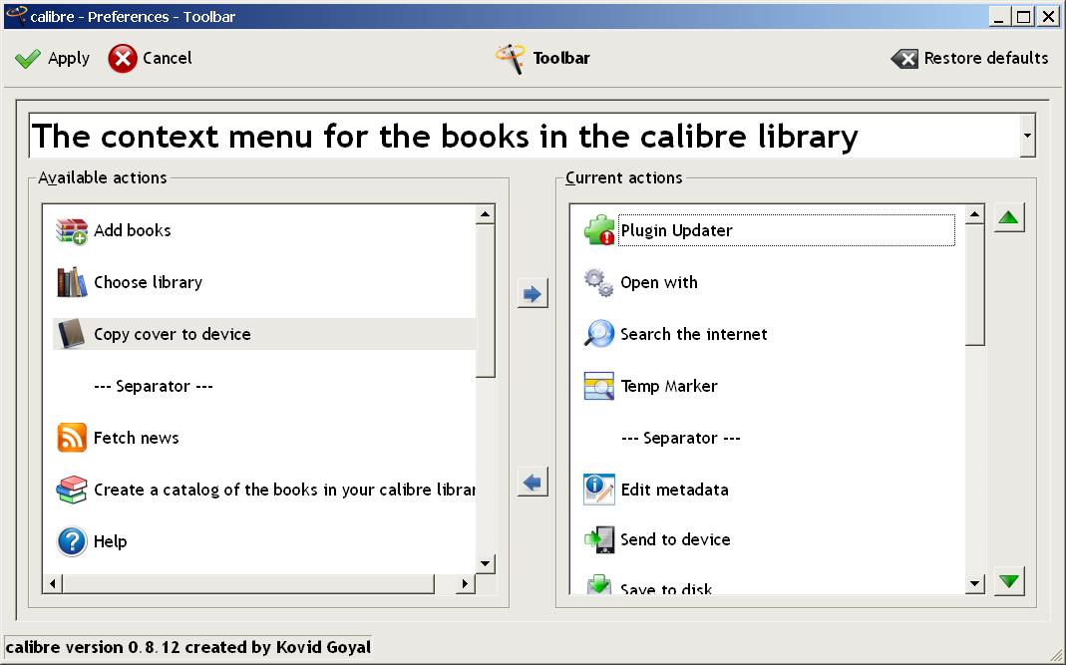Click the orange Fetch news RSS icon

coord(72,438)
